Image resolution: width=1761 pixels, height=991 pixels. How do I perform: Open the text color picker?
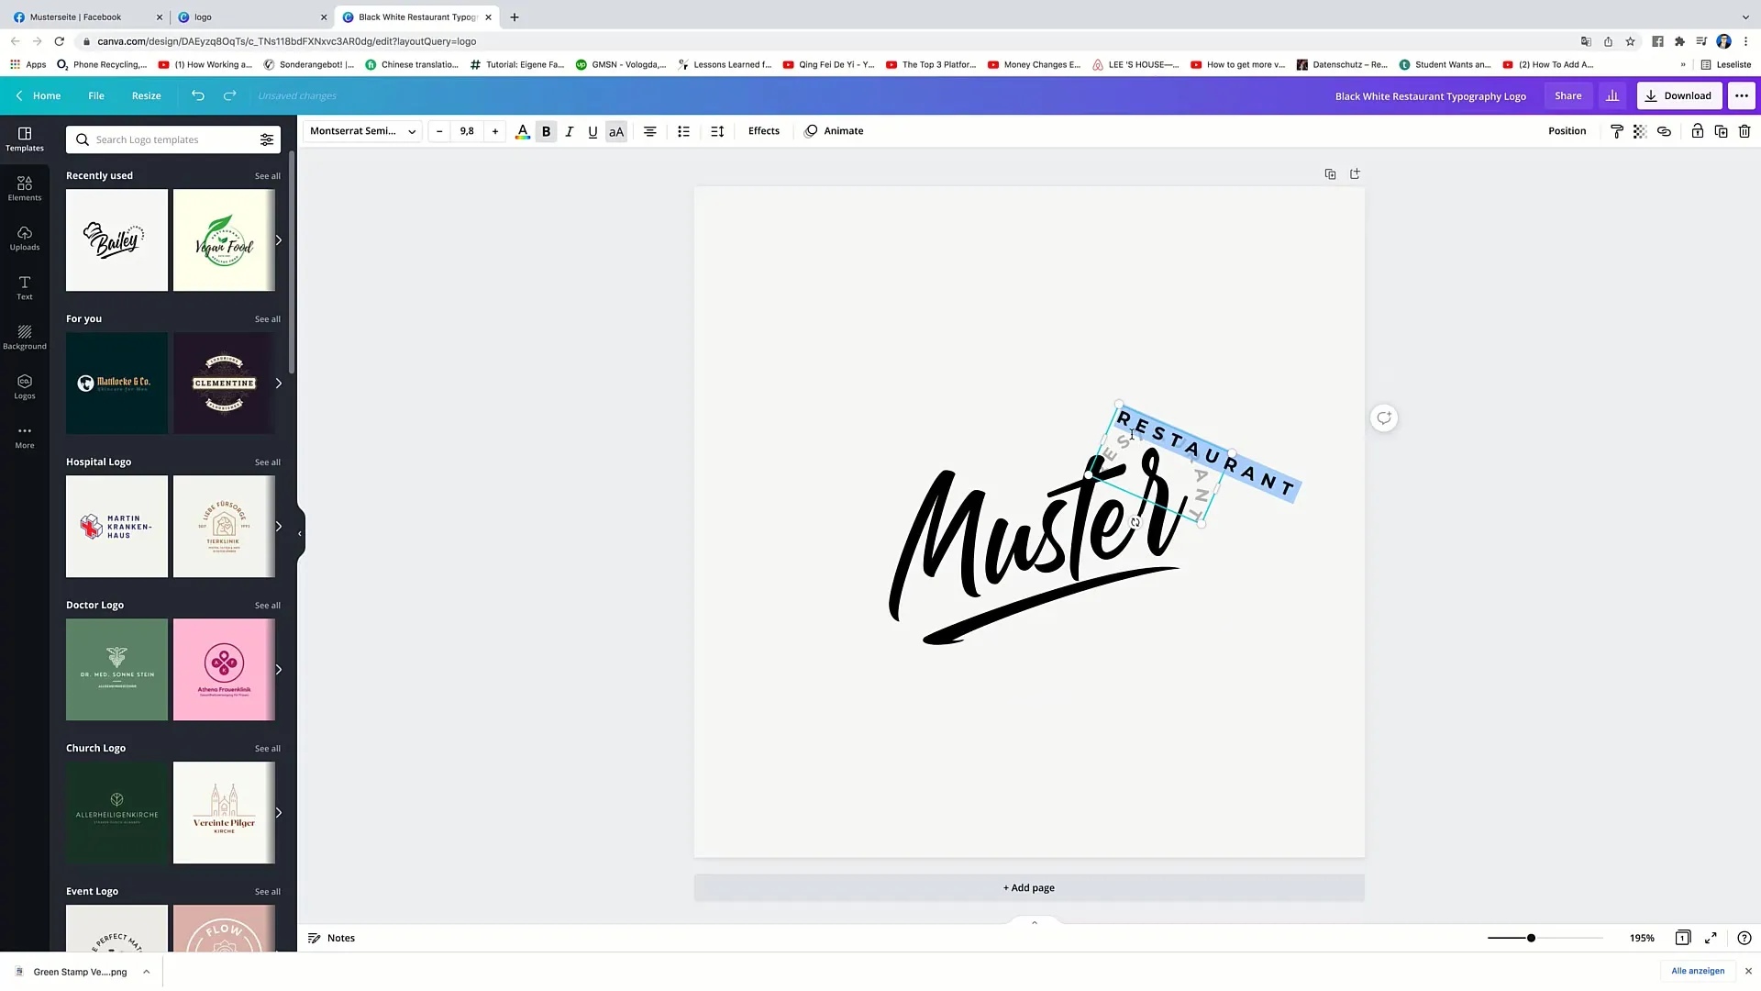523,131
